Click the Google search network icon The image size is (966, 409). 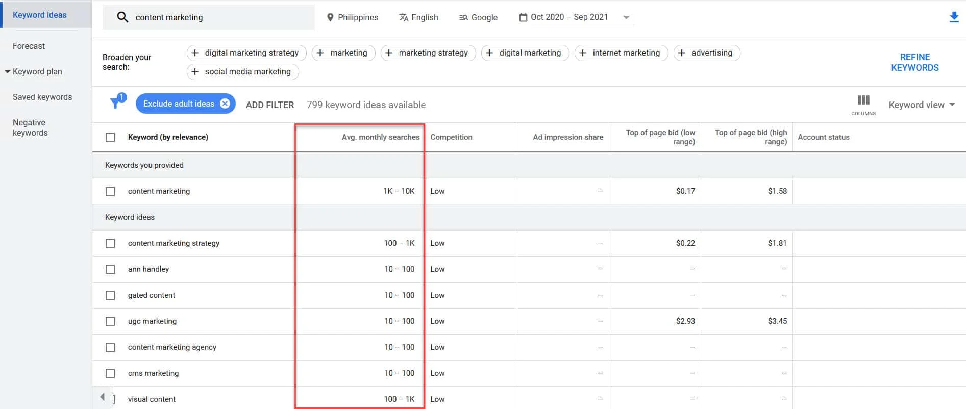463,17
